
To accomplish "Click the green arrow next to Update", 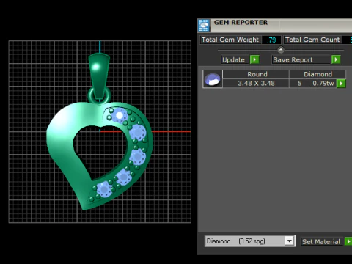I will point(254,59).
